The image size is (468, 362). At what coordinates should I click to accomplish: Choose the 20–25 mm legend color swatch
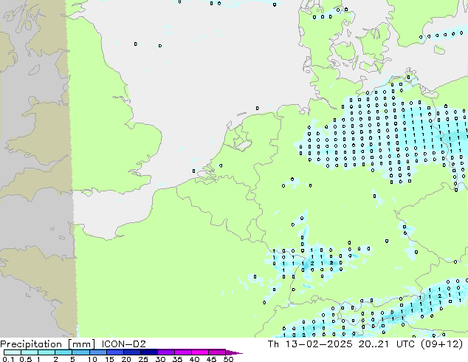point(132,352)
